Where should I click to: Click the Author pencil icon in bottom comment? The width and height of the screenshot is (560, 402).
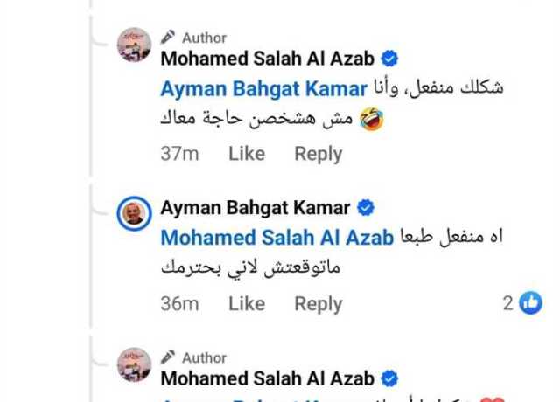(168, 357)
